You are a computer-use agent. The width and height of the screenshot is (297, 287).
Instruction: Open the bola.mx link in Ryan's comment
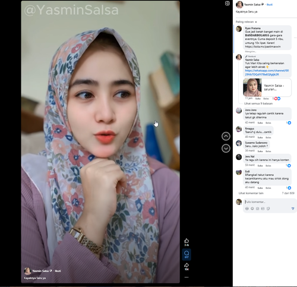click(x=263, y=46)
